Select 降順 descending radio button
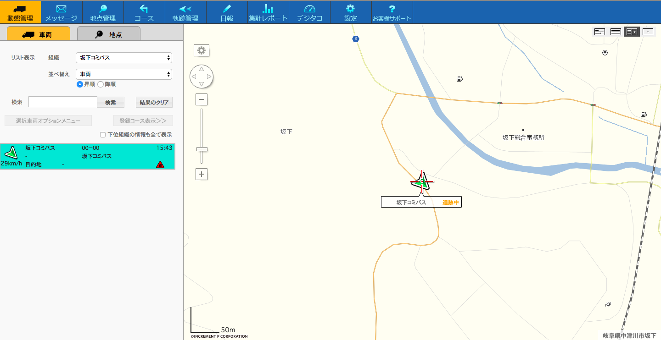The height and width of the screenshot is (340, 661). pos(101,84)
